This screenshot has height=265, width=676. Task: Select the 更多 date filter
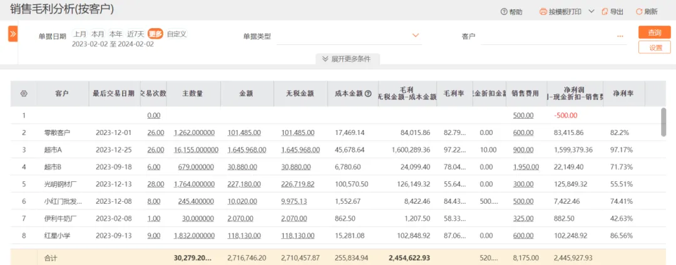click(x=155, y=34)
